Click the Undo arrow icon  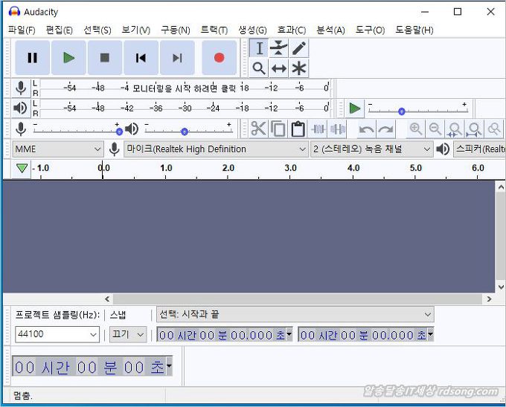[x=366, y=128]
